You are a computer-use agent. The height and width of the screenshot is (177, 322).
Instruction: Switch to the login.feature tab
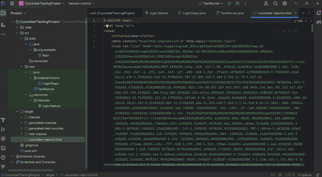(x=156, y=13)
